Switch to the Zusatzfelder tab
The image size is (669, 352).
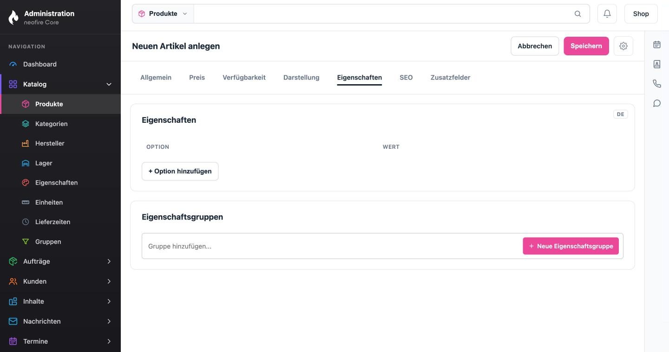450,78
